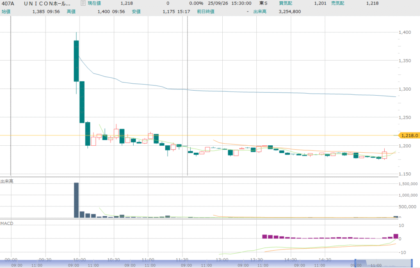Select the highlighted window in bottom navigator

pyautogui.click(x=383, y=263)
